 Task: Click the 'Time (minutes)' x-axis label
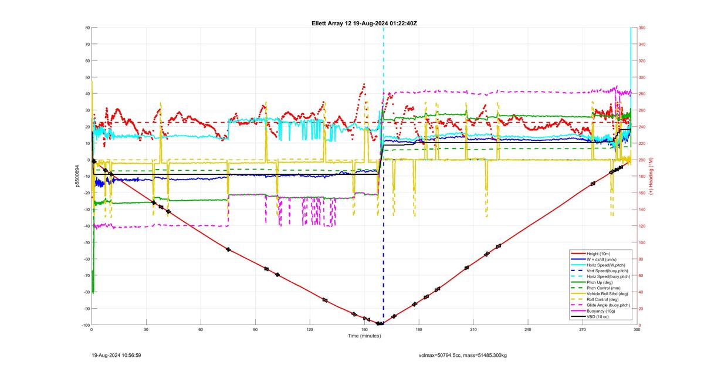tap(364, 336)
